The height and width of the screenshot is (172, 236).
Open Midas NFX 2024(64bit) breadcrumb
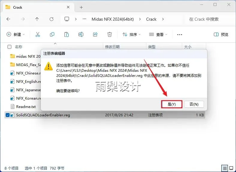(x=113, y=19)
